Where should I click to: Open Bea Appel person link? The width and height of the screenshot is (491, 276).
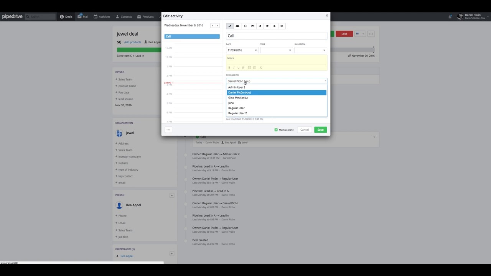point(133,205)
